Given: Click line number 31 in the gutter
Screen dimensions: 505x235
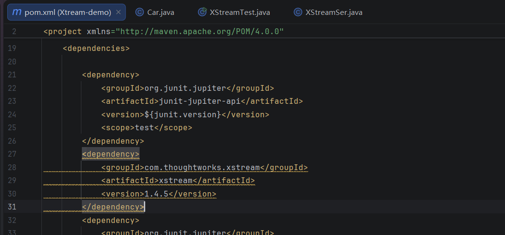Looking at the screenshot, I should [12, 207].
